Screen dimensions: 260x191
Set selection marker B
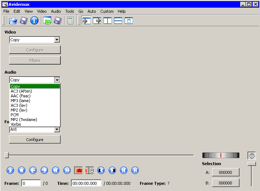(x=90, y=170)
